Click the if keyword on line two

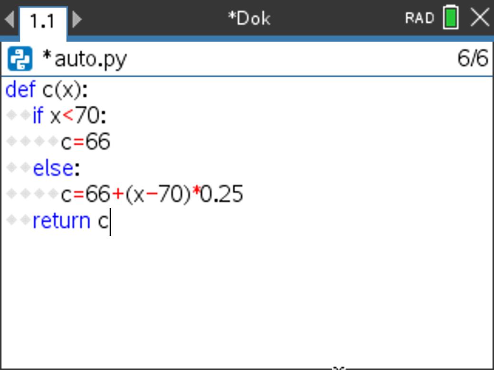(x=38, y=116)
